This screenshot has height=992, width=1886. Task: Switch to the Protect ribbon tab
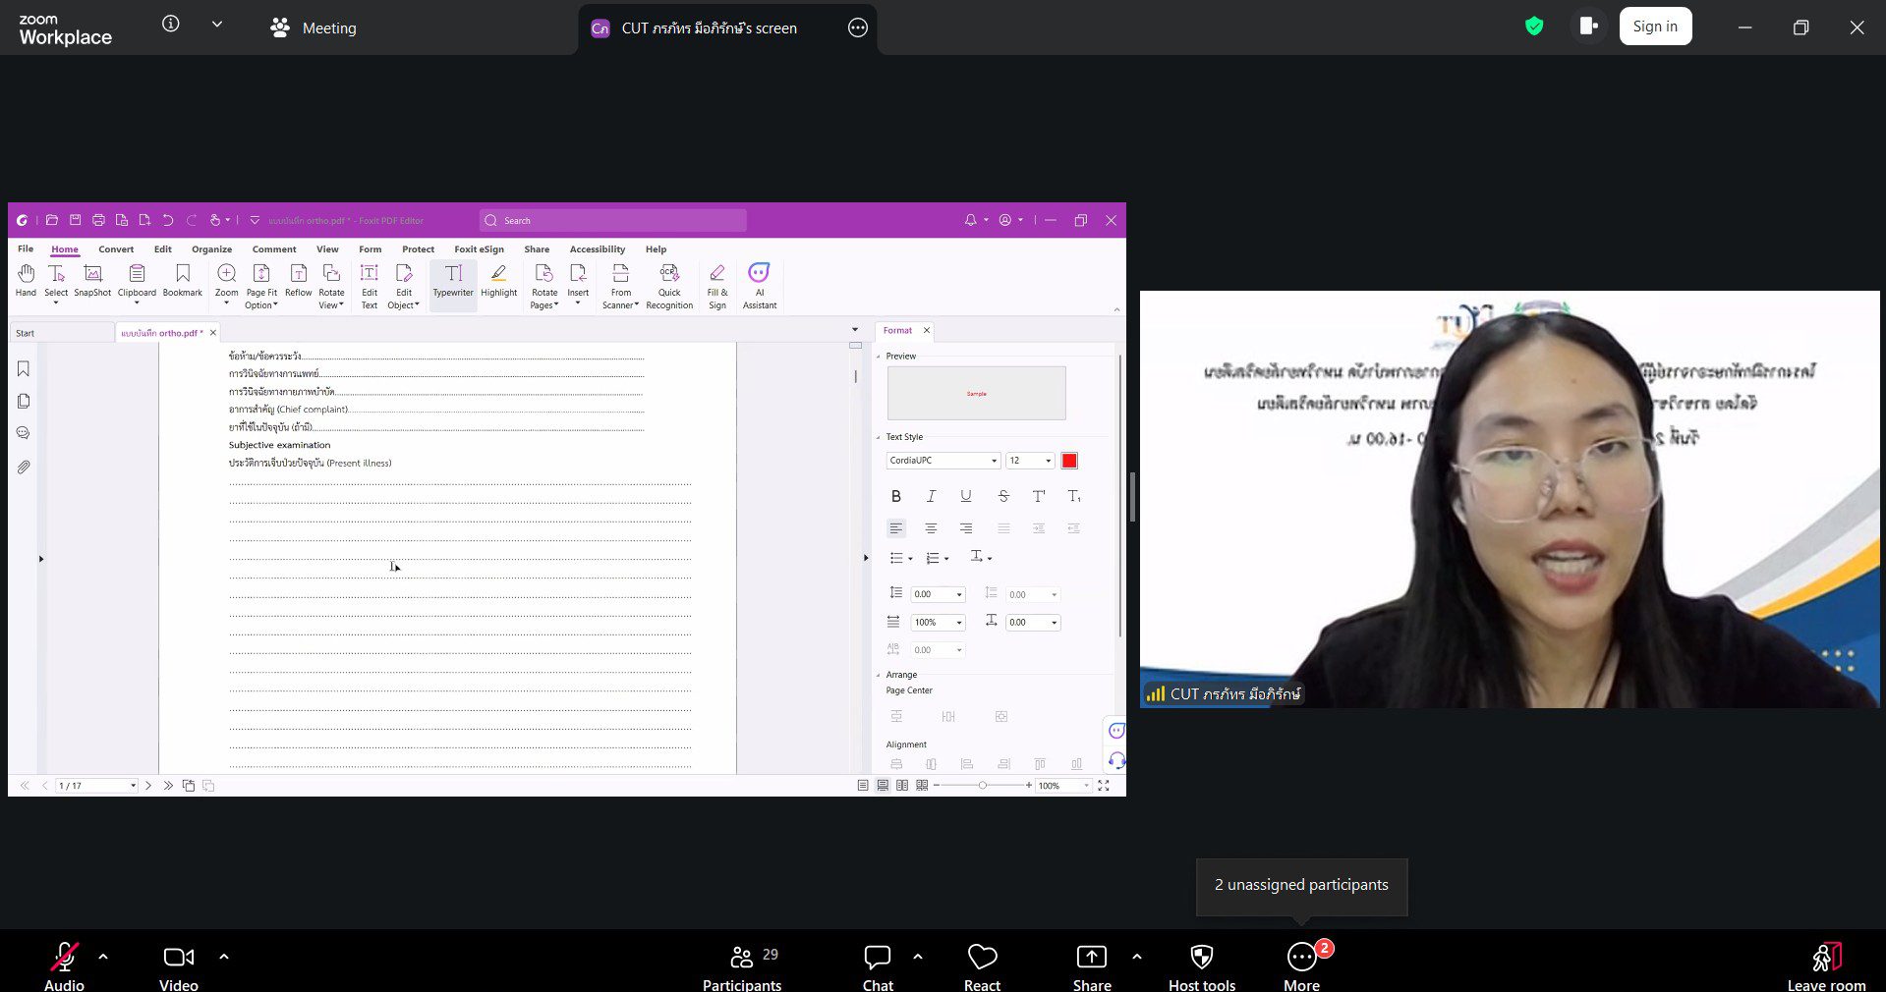[418, 249]
